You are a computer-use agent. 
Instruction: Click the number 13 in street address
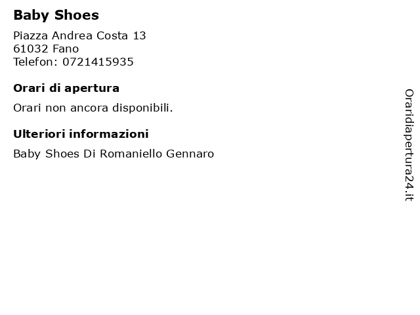pyautogui.click(x=140, y=35)
